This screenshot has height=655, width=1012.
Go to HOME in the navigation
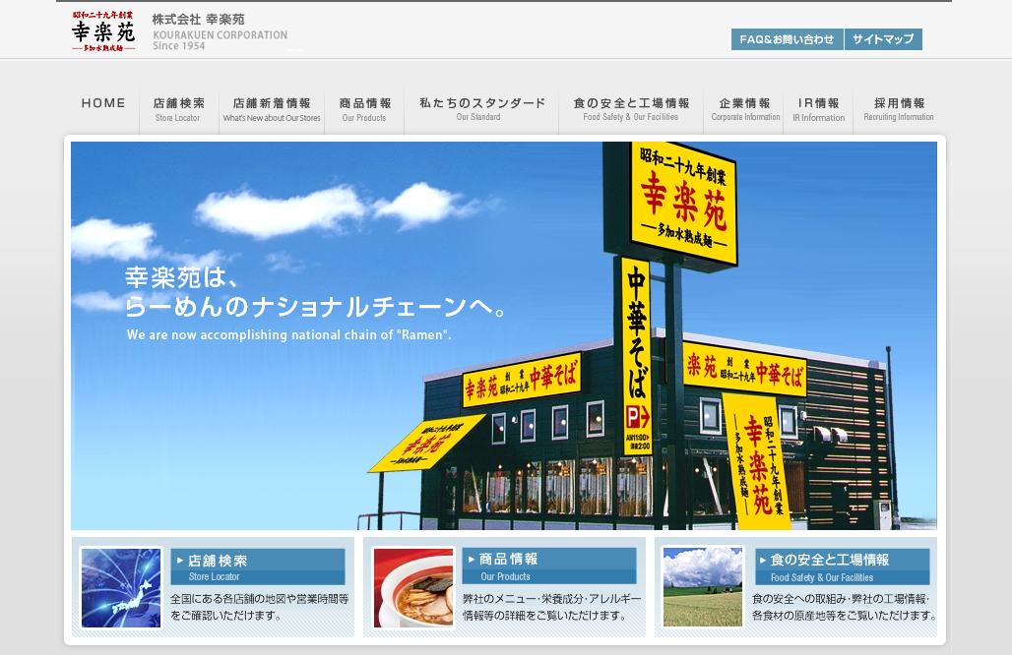(103, 103)
